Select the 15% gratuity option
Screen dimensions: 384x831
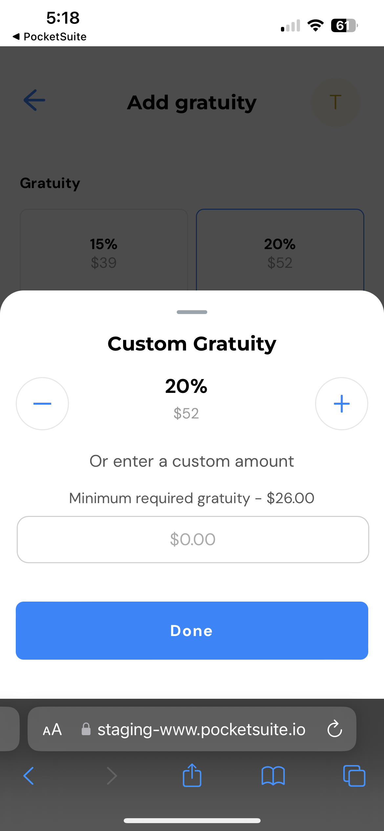[103, 253]
